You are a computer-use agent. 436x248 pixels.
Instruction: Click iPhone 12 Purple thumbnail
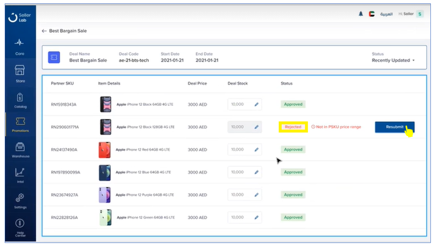[x=105, y=195]
